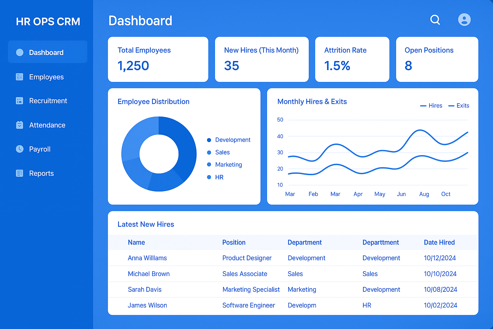
Task: Open the Payroll menu item
Action: click(40, 149)
